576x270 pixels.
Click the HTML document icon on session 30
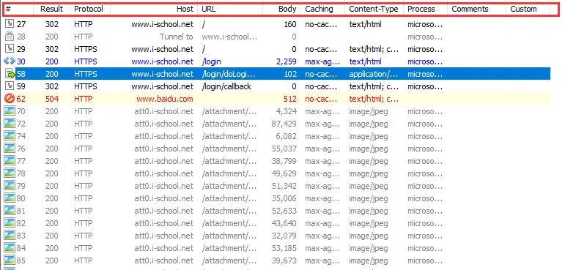[10, 61]
